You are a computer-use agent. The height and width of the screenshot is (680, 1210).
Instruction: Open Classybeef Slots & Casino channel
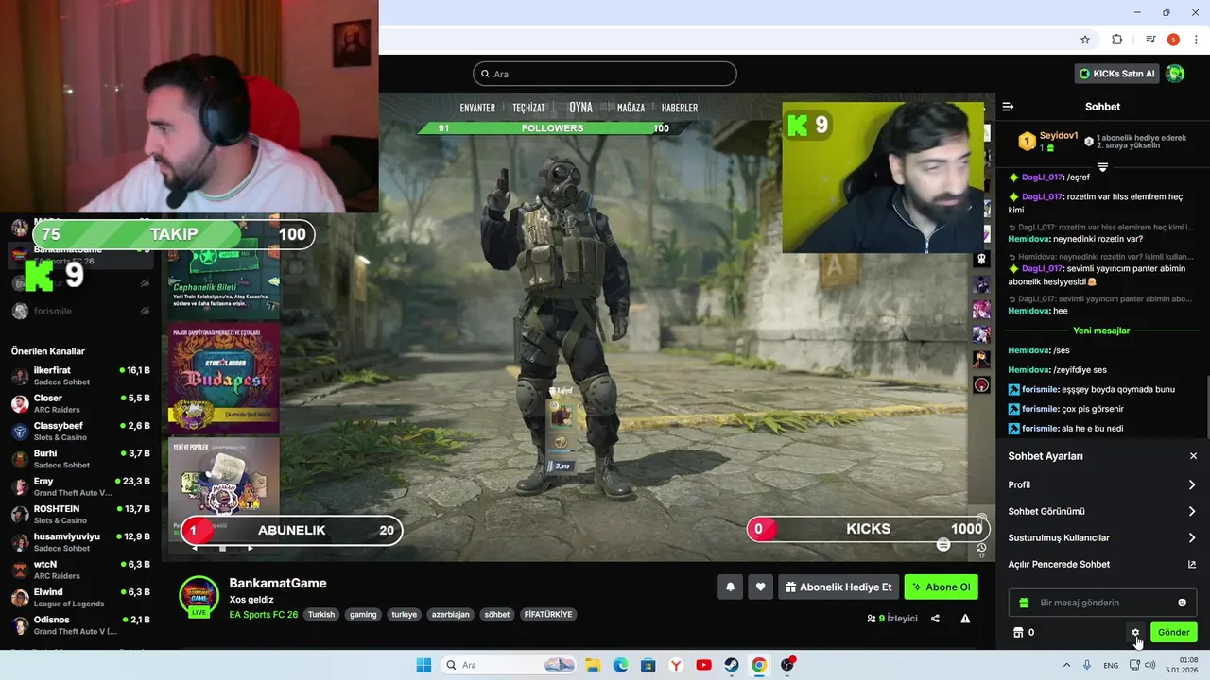point(80,431)
